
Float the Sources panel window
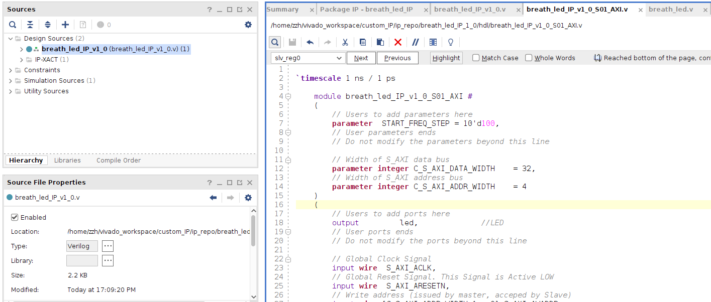coord(239,10)
